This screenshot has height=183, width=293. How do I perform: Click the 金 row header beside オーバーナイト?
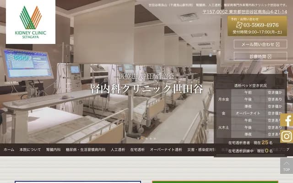point(223,113)
